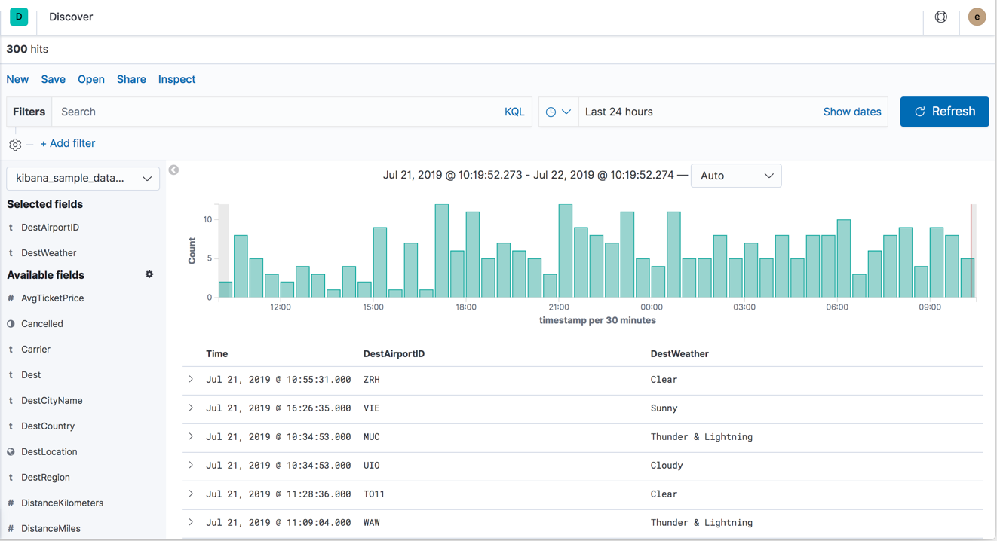The width and height of the screenshot is (997, 541).
Task: Click the green D space icon
Action: coord(19,17)
